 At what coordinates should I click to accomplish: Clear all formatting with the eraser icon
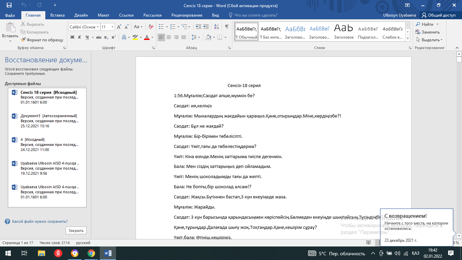click(151, 27)
